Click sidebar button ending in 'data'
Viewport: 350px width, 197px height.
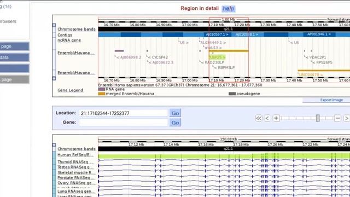[15, 57]
